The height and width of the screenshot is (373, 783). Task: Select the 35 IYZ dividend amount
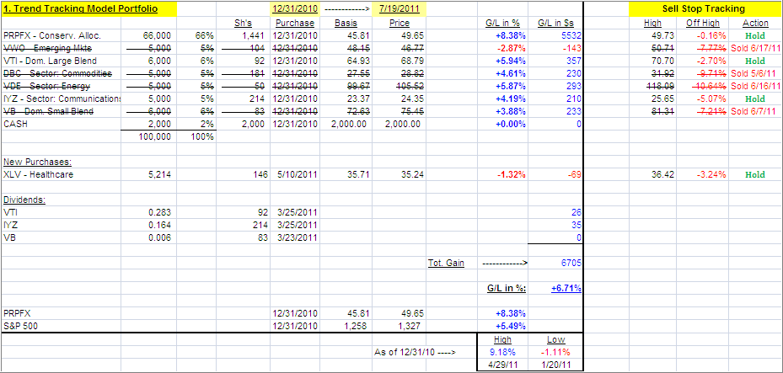coord(577,225)
